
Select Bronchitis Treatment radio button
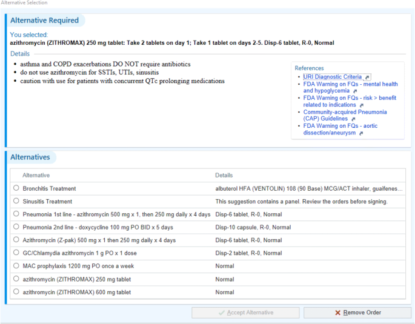(16, 188)
